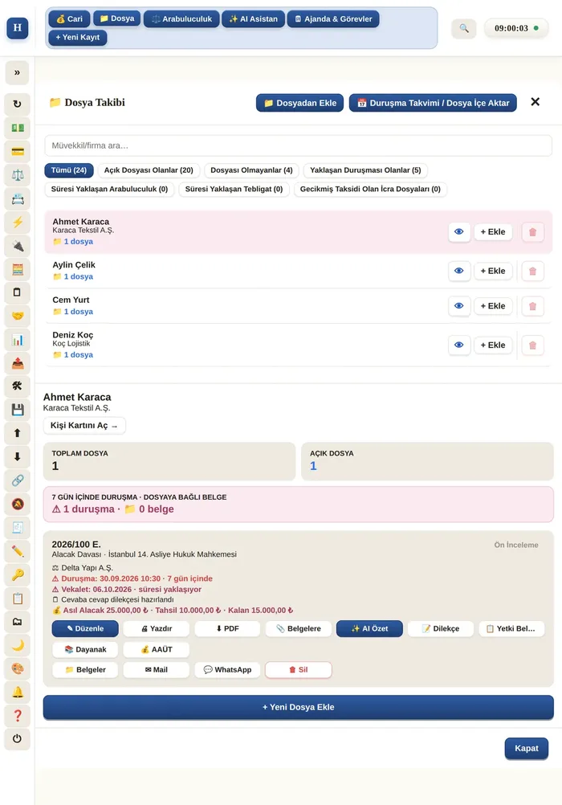The height and width of the screenshot is (805, 562).
Task: Click the lightning bolt sidebar icon
Action: (x=18, y=223)
